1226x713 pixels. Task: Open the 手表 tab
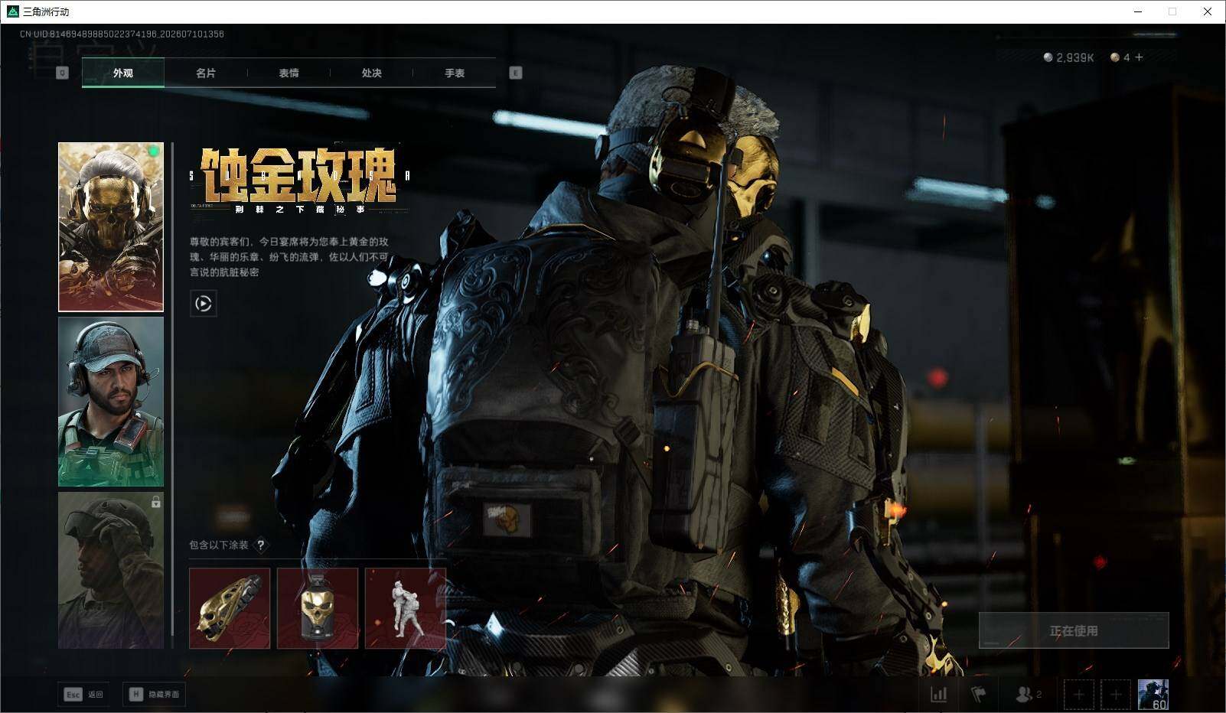[x=455, y=73]
